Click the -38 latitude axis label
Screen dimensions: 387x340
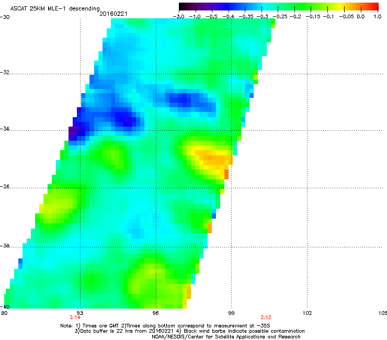5,246
